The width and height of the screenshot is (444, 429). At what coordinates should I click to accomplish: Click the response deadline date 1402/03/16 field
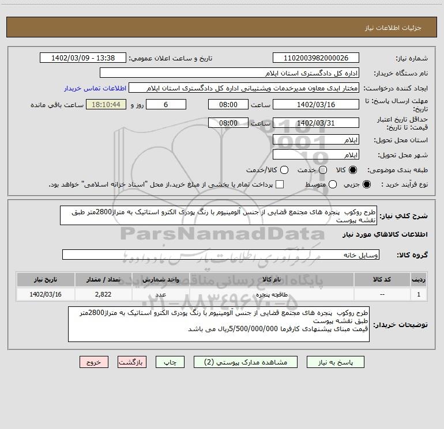(316, 104)
